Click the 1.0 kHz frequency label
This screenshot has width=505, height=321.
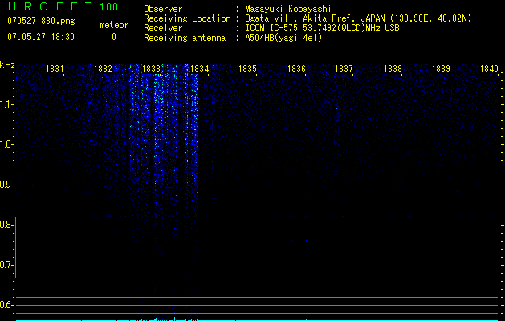point(6,144)
